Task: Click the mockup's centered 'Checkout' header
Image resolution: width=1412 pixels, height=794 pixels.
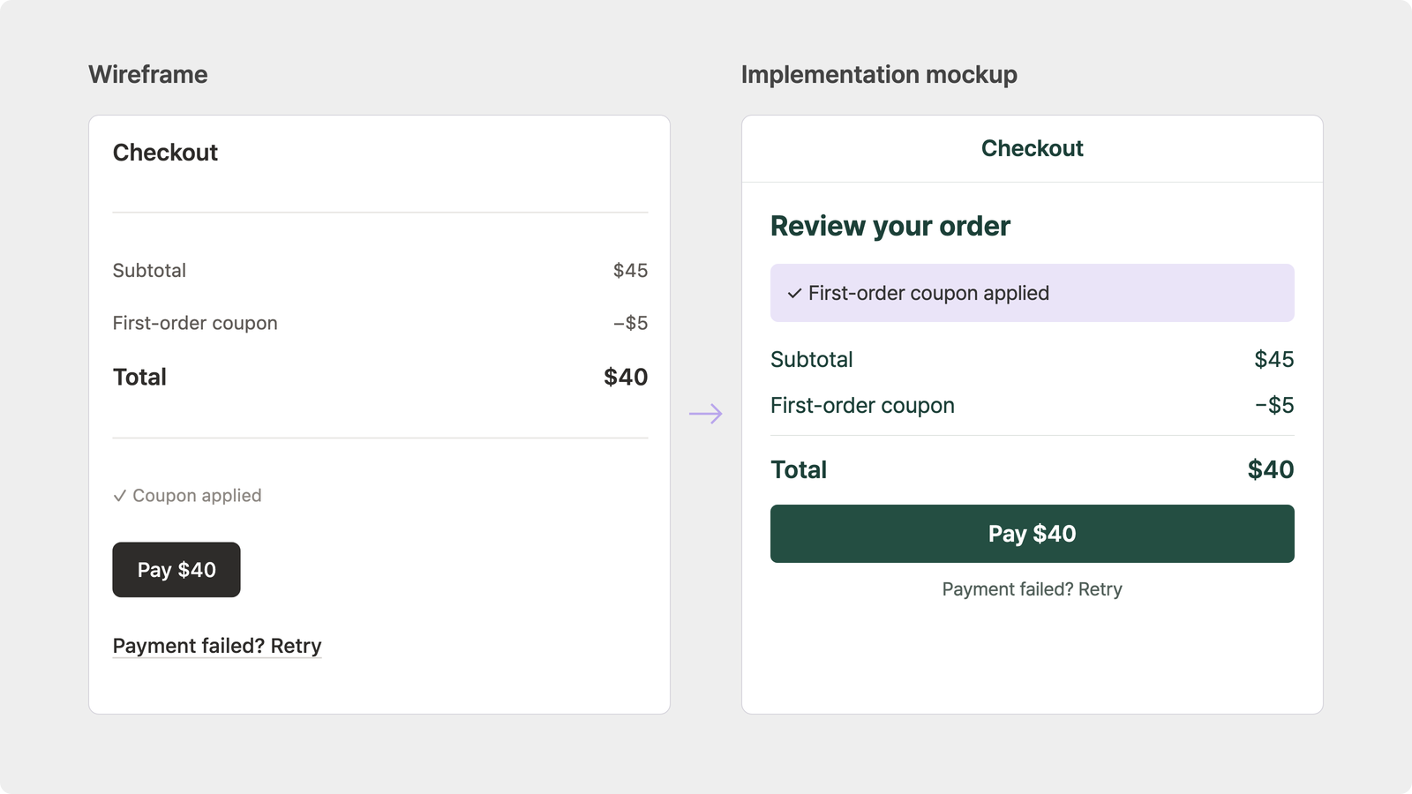Action: point(1033,148)
